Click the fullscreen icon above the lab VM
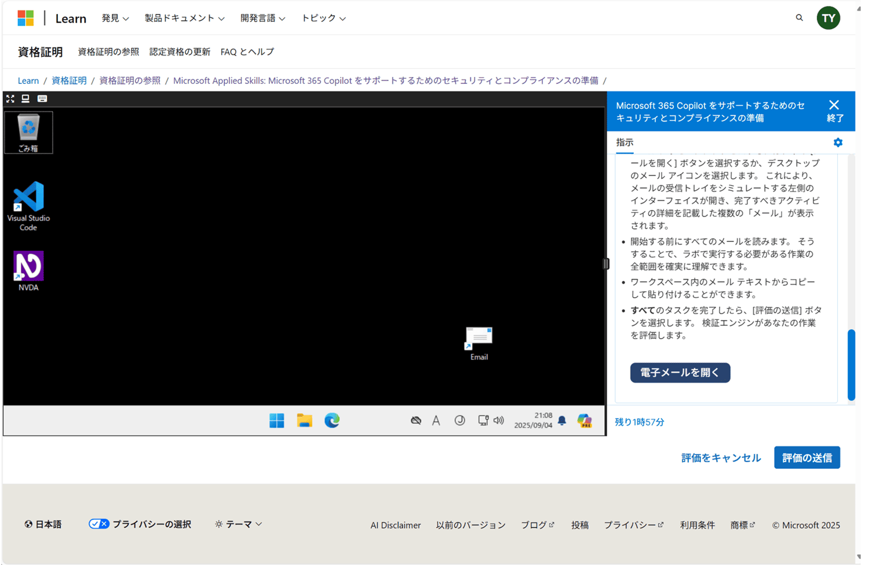The image size is (869, 565). (10, 98)
